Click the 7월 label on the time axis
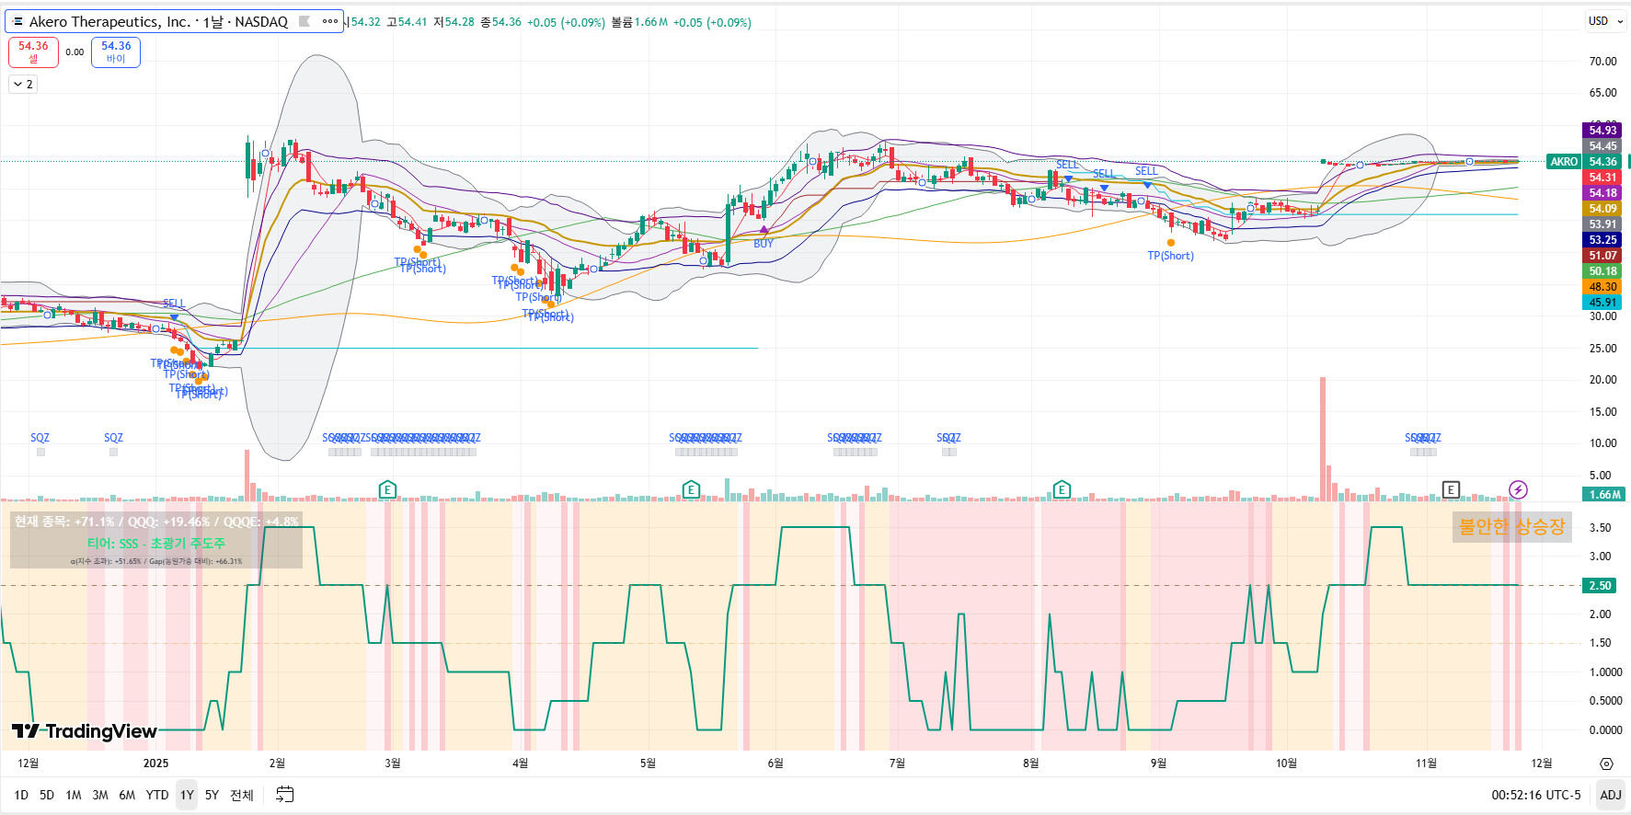Screen dimensions: 1631x815 point(897,763)
